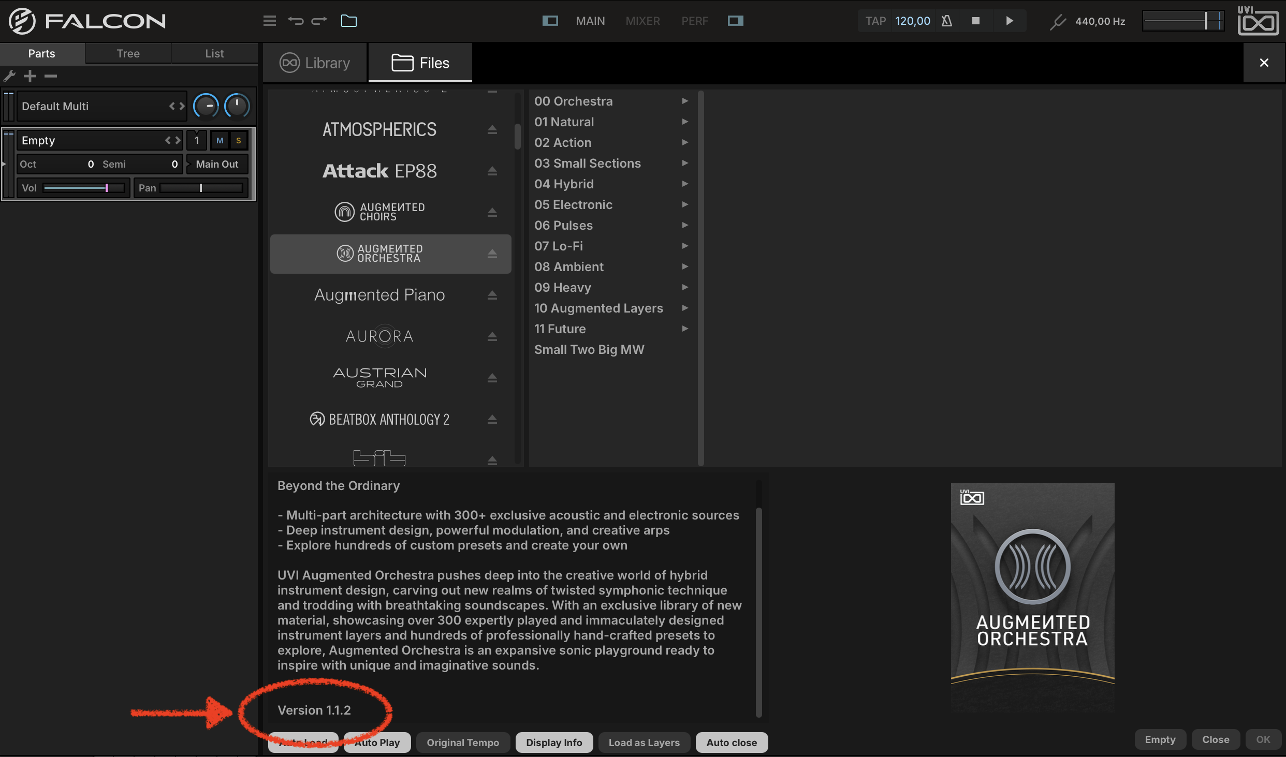Image resolution: width=1286 pixels, height=757 pixels.
Task: Eject the Augmented Choirs soundbank
Action: [492, 212]
